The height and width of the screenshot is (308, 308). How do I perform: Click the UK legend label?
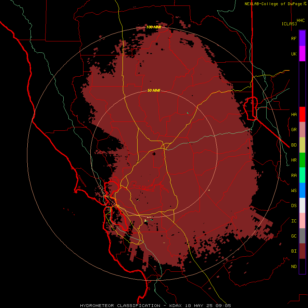(x=294, y=54)
